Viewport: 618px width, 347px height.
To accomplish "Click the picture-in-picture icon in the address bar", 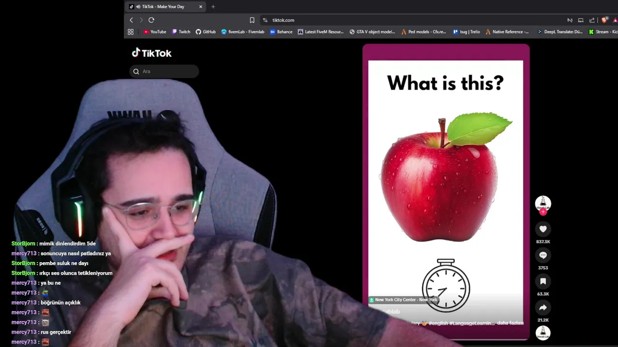I will [581, 20].
